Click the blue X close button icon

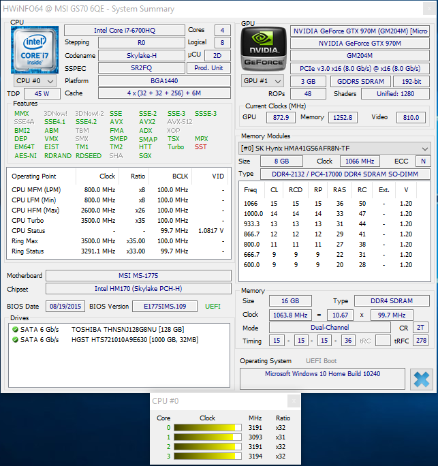click(421, 379)
